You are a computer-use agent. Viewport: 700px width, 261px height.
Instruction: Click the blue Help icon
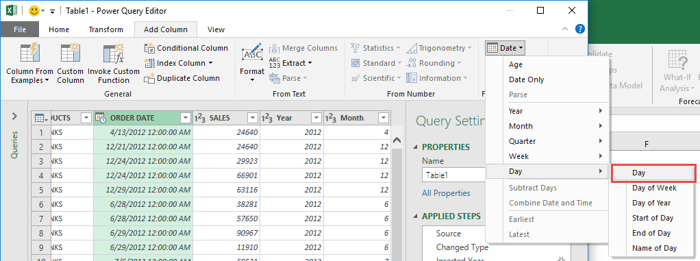coord(580,29)
